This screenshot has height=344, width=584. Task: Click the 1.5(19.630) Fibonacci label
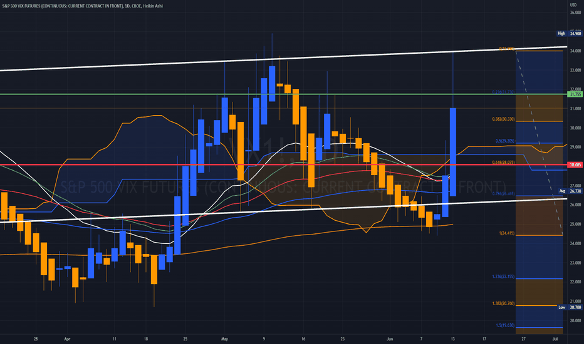(505, 325)
